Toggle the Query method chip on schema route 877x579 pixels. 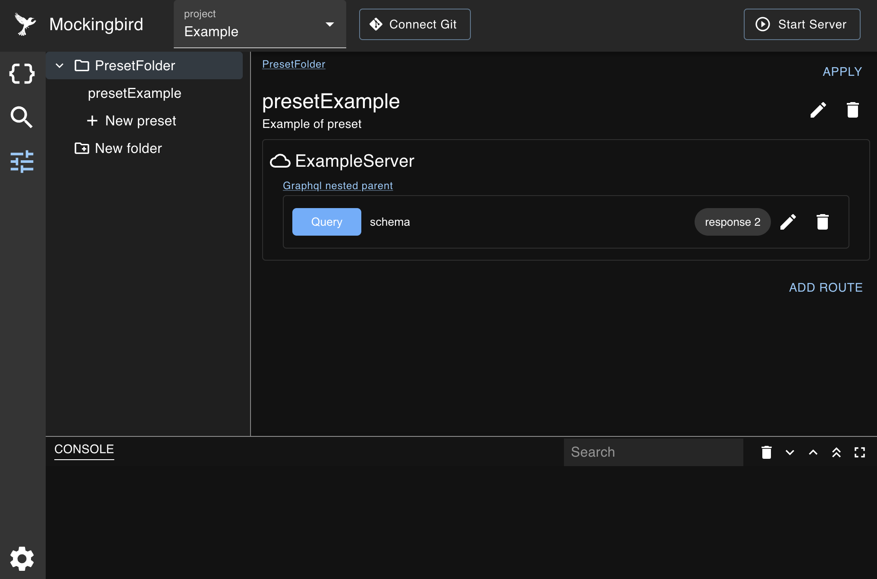click(x=326, y=221)
